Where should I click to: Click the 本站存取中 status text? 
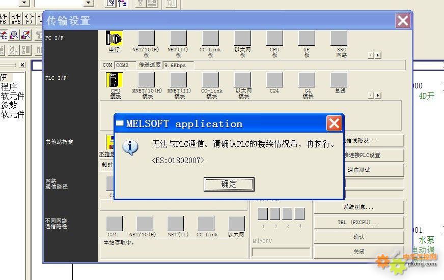tap(119, 243)
